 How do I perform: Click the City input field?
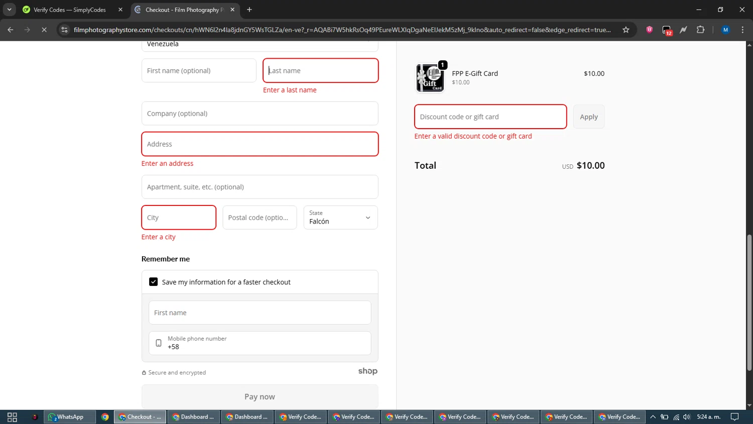179,218
